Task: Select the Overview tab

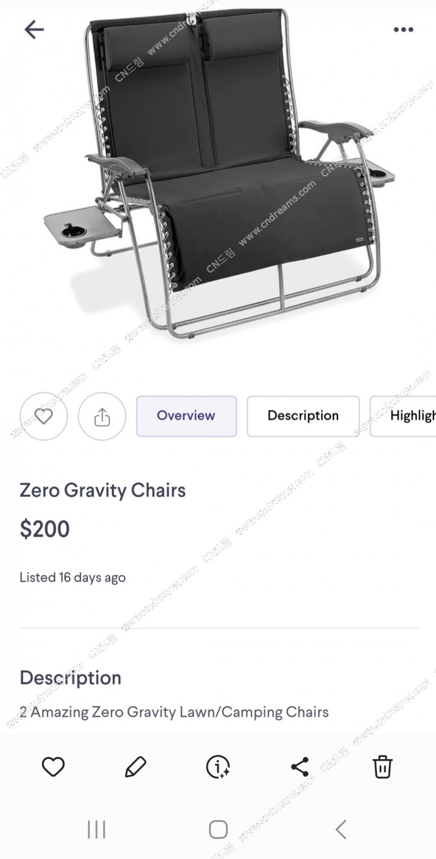Action: 186,416
